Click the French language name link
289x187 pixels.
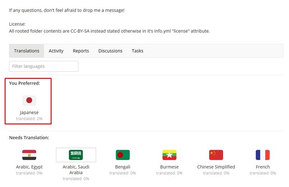263,167
